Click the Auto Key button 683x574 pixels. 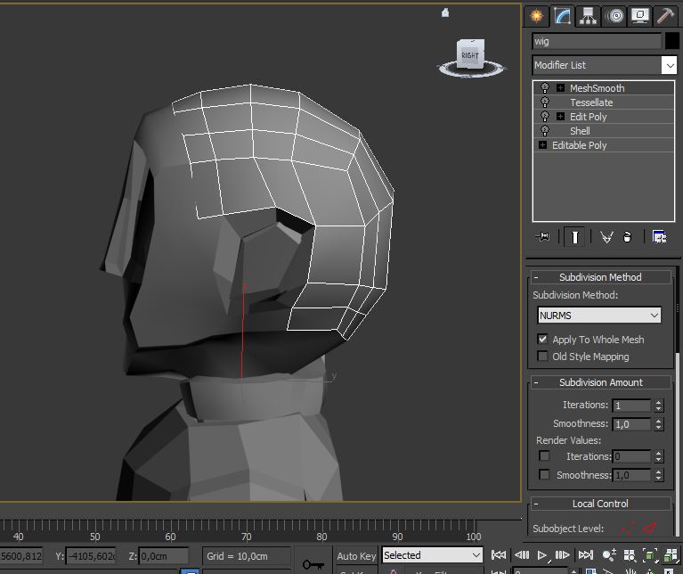(356, 556)
